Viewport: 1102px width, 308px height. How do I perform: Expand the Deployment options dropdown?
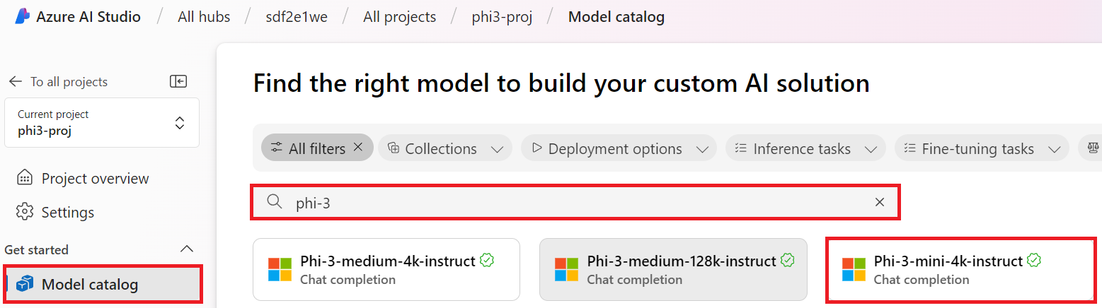(x=702, y=149)
